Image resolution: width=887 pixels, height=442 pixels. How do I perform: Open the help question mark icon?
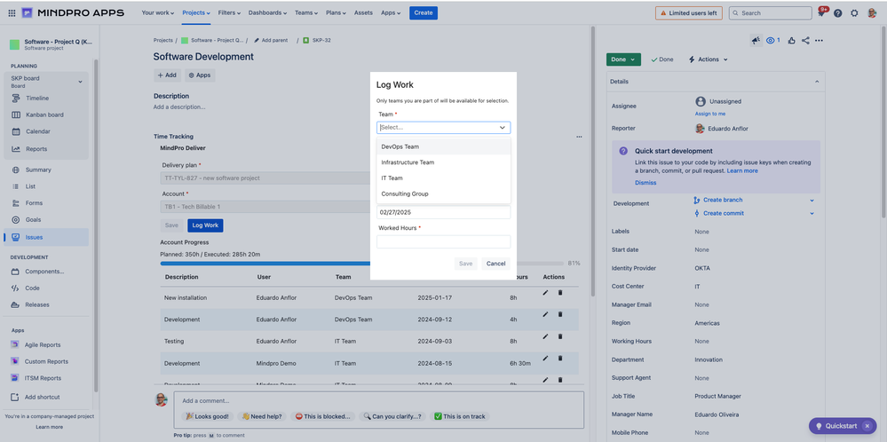click(838, 13)
